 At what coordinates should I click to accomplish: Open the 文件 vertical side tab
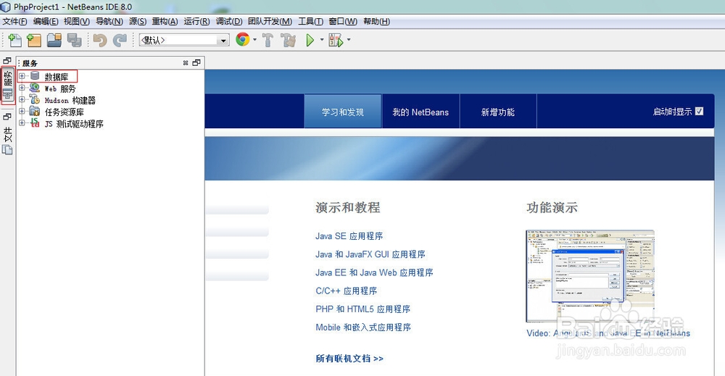pos(7,141)
